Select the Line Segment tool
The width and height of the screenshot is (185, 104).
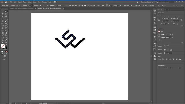click(x=6, y=18)
